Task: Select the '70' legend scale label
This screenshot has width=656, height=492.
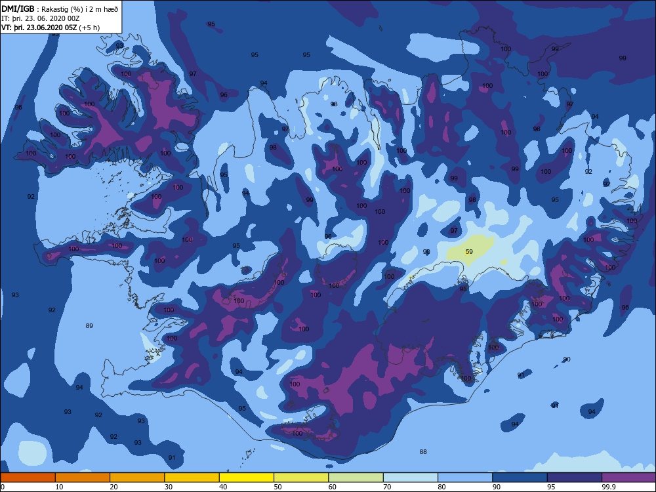Action: click(x=388, y=487)
